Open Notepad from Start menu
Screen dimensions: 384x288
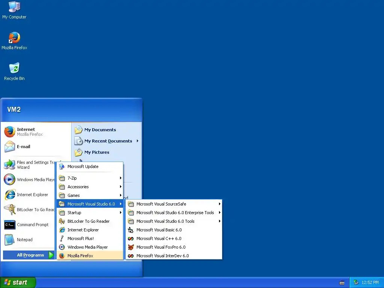pos(29,240)
